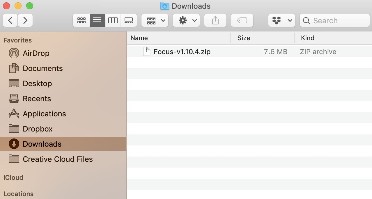This screenshot has width=372, height=199.
Task: Switch to gallery view
Action: point(129,20)
